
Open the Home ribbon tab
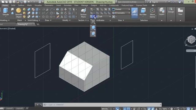click(x=5, y=5)
